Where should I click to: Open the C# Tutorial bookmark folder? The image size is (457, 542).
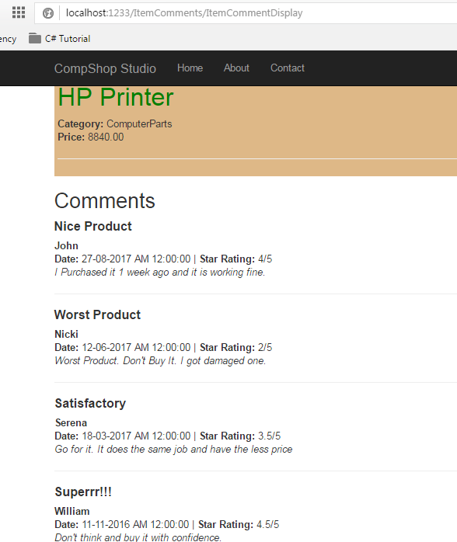pos(59,38)
